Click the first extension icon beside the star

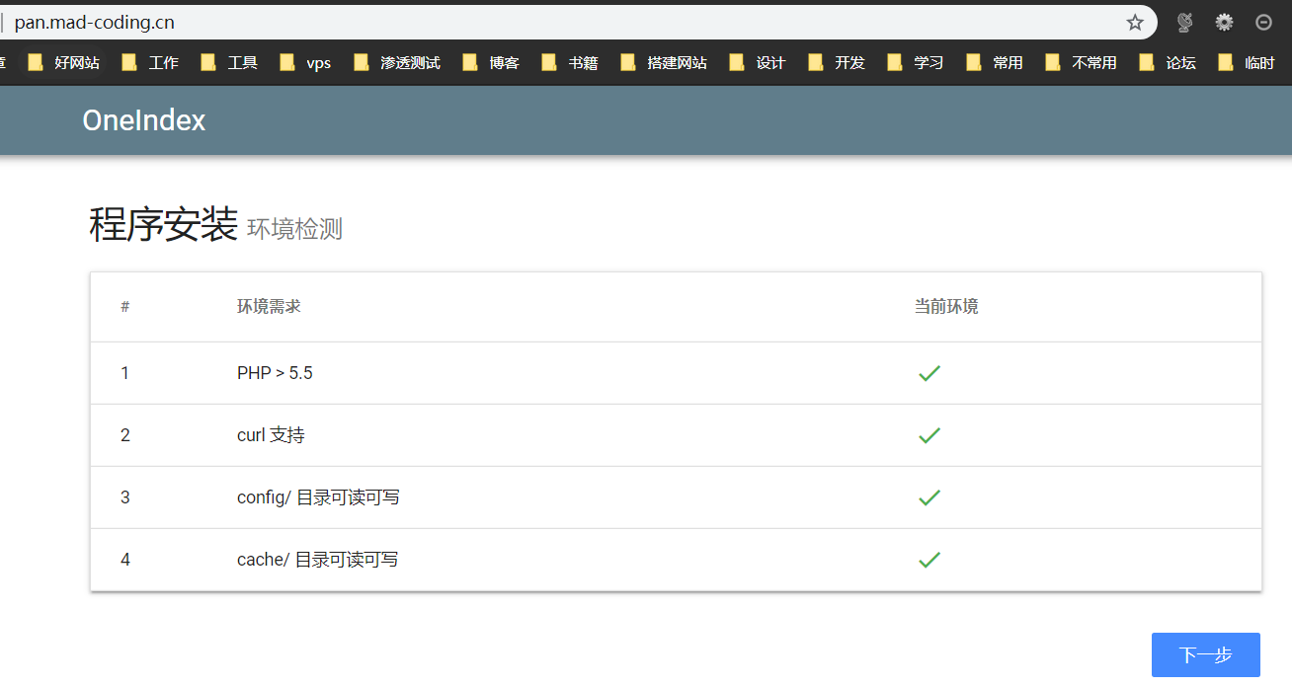coord(1185,23)
